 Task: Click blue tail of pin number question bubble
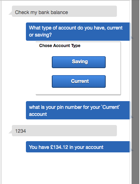pyautogui.click(x=132, y=116)
